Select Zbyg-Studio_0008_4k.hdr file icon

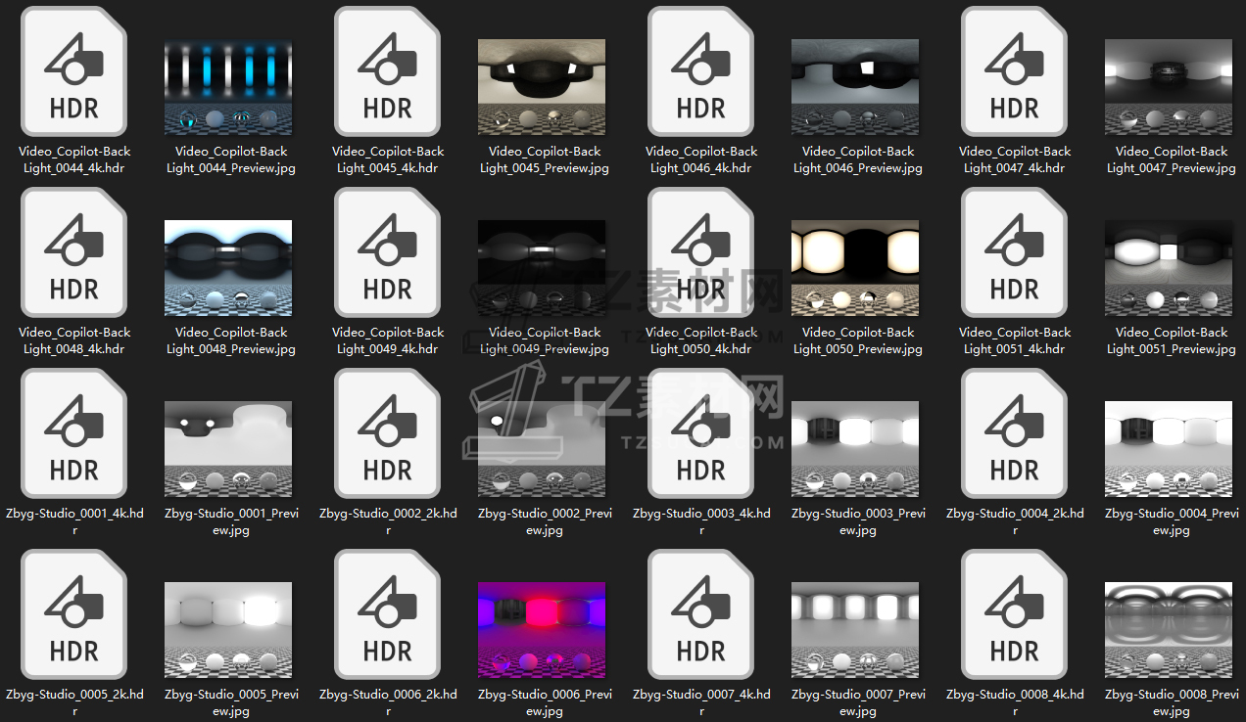1015,614
